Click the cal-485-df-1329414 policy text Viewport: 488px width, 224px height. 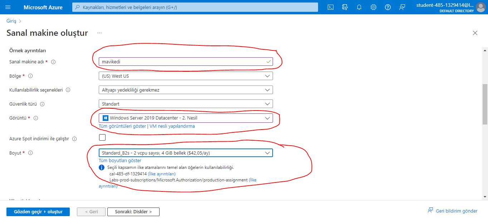click(x=128, y=174)
